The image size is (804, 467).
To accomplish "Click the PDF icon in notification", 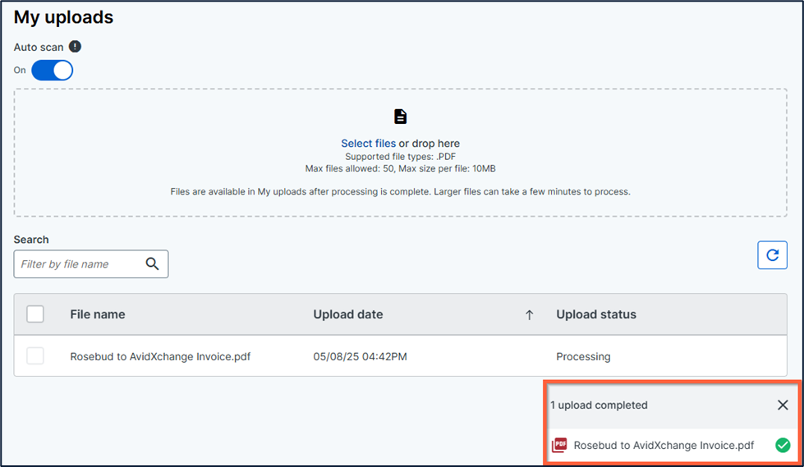I will click(x=559, y=445).
